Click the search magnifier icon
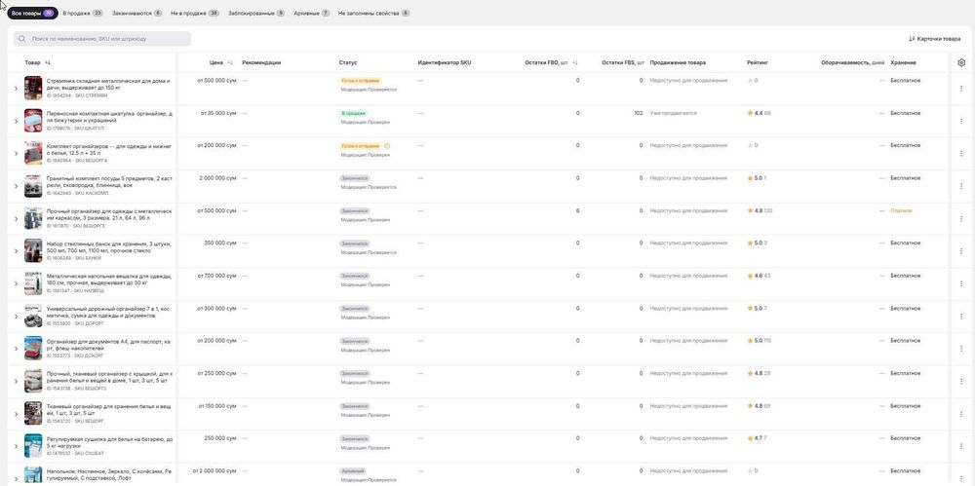975x486 pixels. click(x=21, y=39)
